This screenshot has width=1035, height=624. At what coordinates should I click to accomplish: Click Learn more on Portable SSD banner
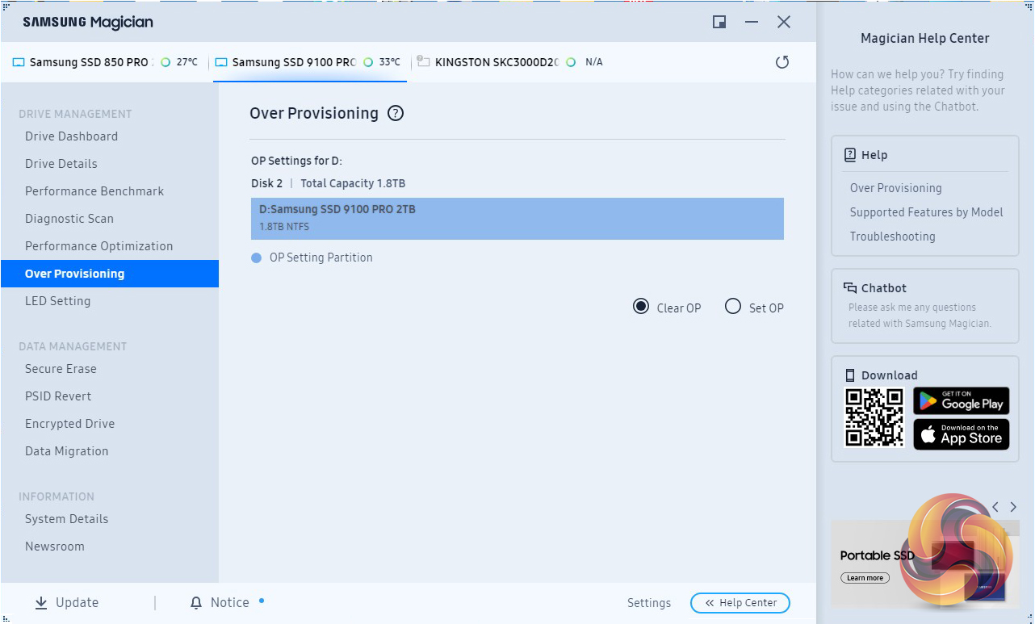(x=865, y=578)
